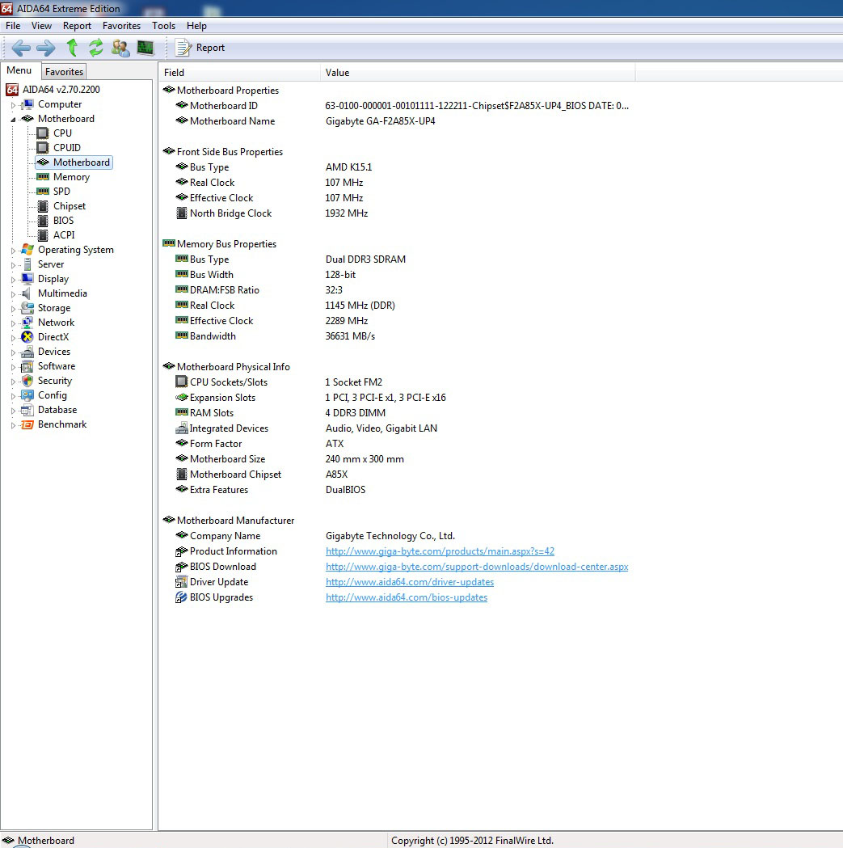Select the Chipset tree item

click(x=70, y=206)
